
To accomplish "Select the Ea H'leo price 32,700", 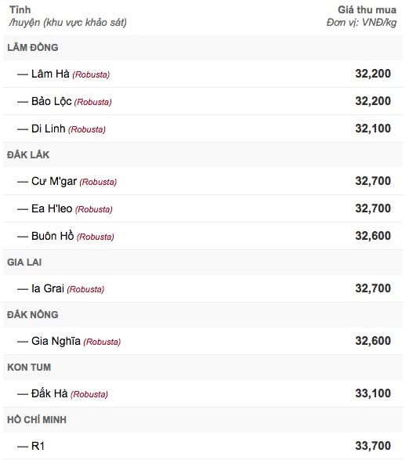I will (373, 208).
